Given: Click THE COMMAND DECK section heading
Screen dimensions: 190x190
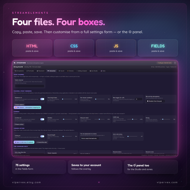Looking at the screenshot, I should pyautogui.click(x=21, y=146).
